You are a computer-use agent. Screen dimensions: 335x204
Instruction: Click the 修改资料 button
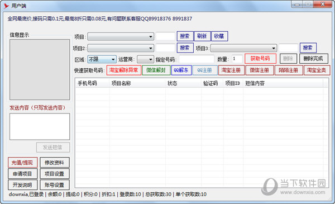55,163
